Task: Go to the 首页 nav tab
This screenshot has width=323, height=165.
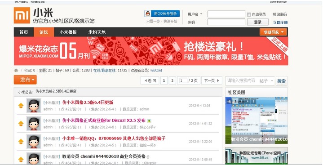Action: click(x=23, y=32)
